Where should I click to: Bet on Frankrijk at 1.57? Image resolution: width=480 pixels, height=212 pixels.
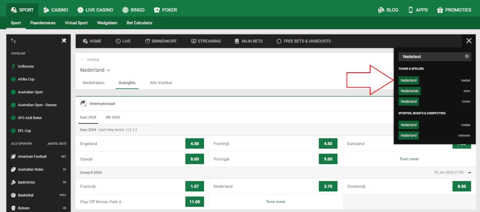point(195,186)
